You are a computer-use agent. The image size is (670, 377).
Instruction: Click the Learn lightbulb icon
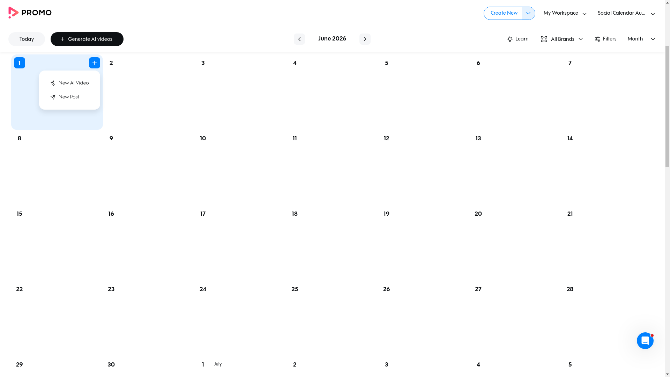(510, 39)
